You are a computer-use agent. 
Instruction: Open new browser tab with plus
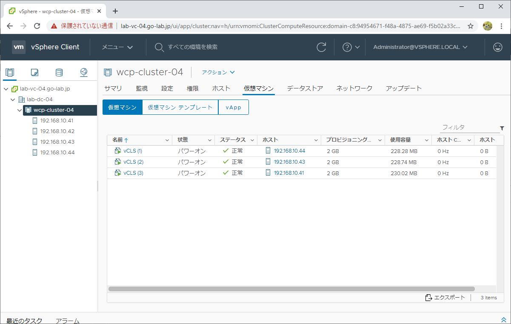(115, 11)
